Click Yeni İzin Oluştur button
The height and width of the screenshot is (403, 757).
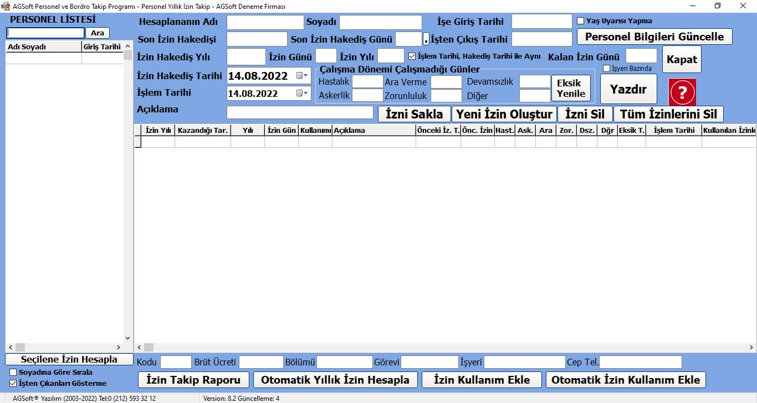pos(504,114)
